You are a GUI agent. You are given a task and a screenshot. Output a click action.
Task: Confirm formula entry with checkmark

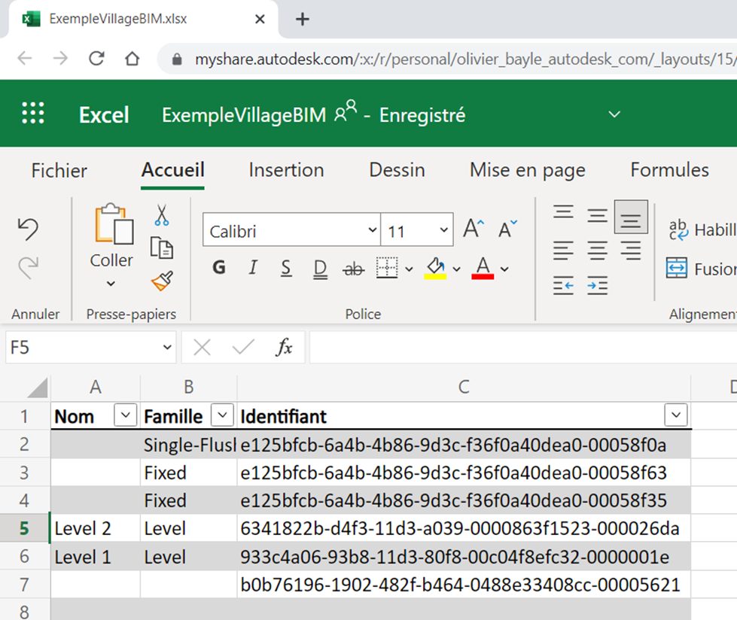click(x=243, y=348)
